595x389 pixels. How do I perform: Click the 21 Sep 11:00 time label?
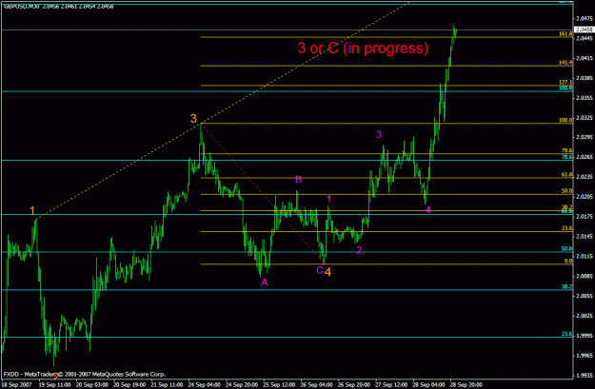click(167, 384)
